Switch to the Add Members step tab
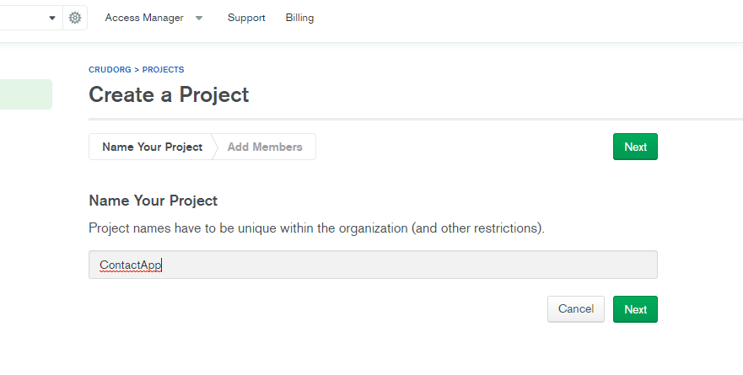 pos(265,147)
